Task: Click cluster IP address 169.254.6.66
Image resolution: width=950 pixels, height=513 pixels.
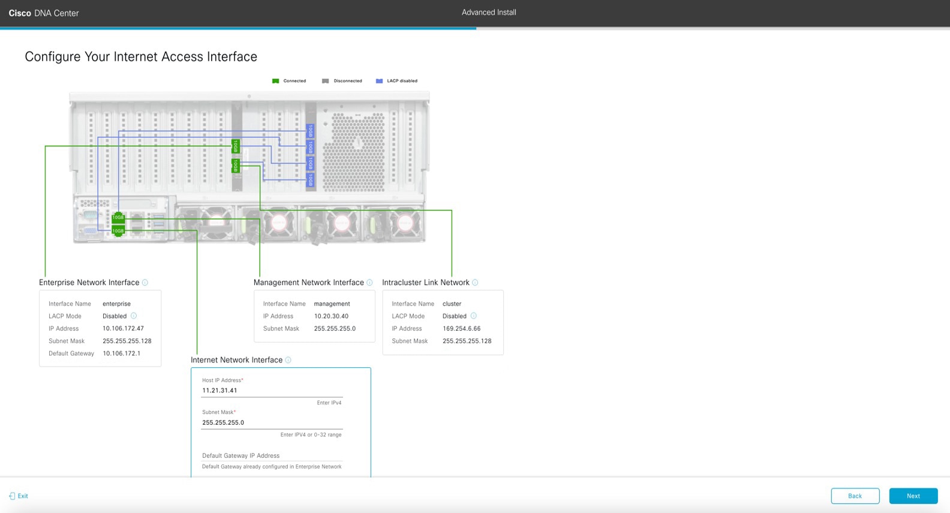Action: [x=461, y=329]
